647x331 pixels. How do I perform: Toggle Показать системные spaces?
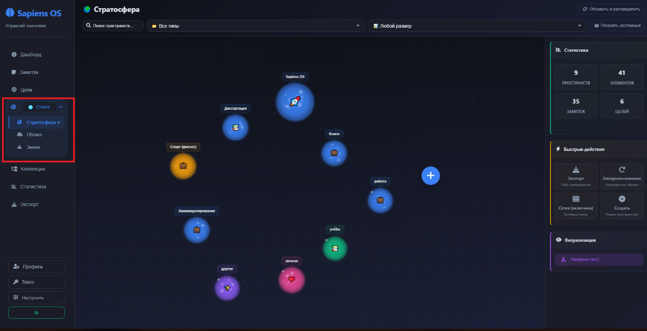(617, 26)
